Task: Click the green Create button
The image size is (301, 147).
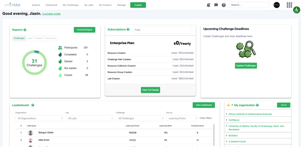Action: click(x=138, y=5)
